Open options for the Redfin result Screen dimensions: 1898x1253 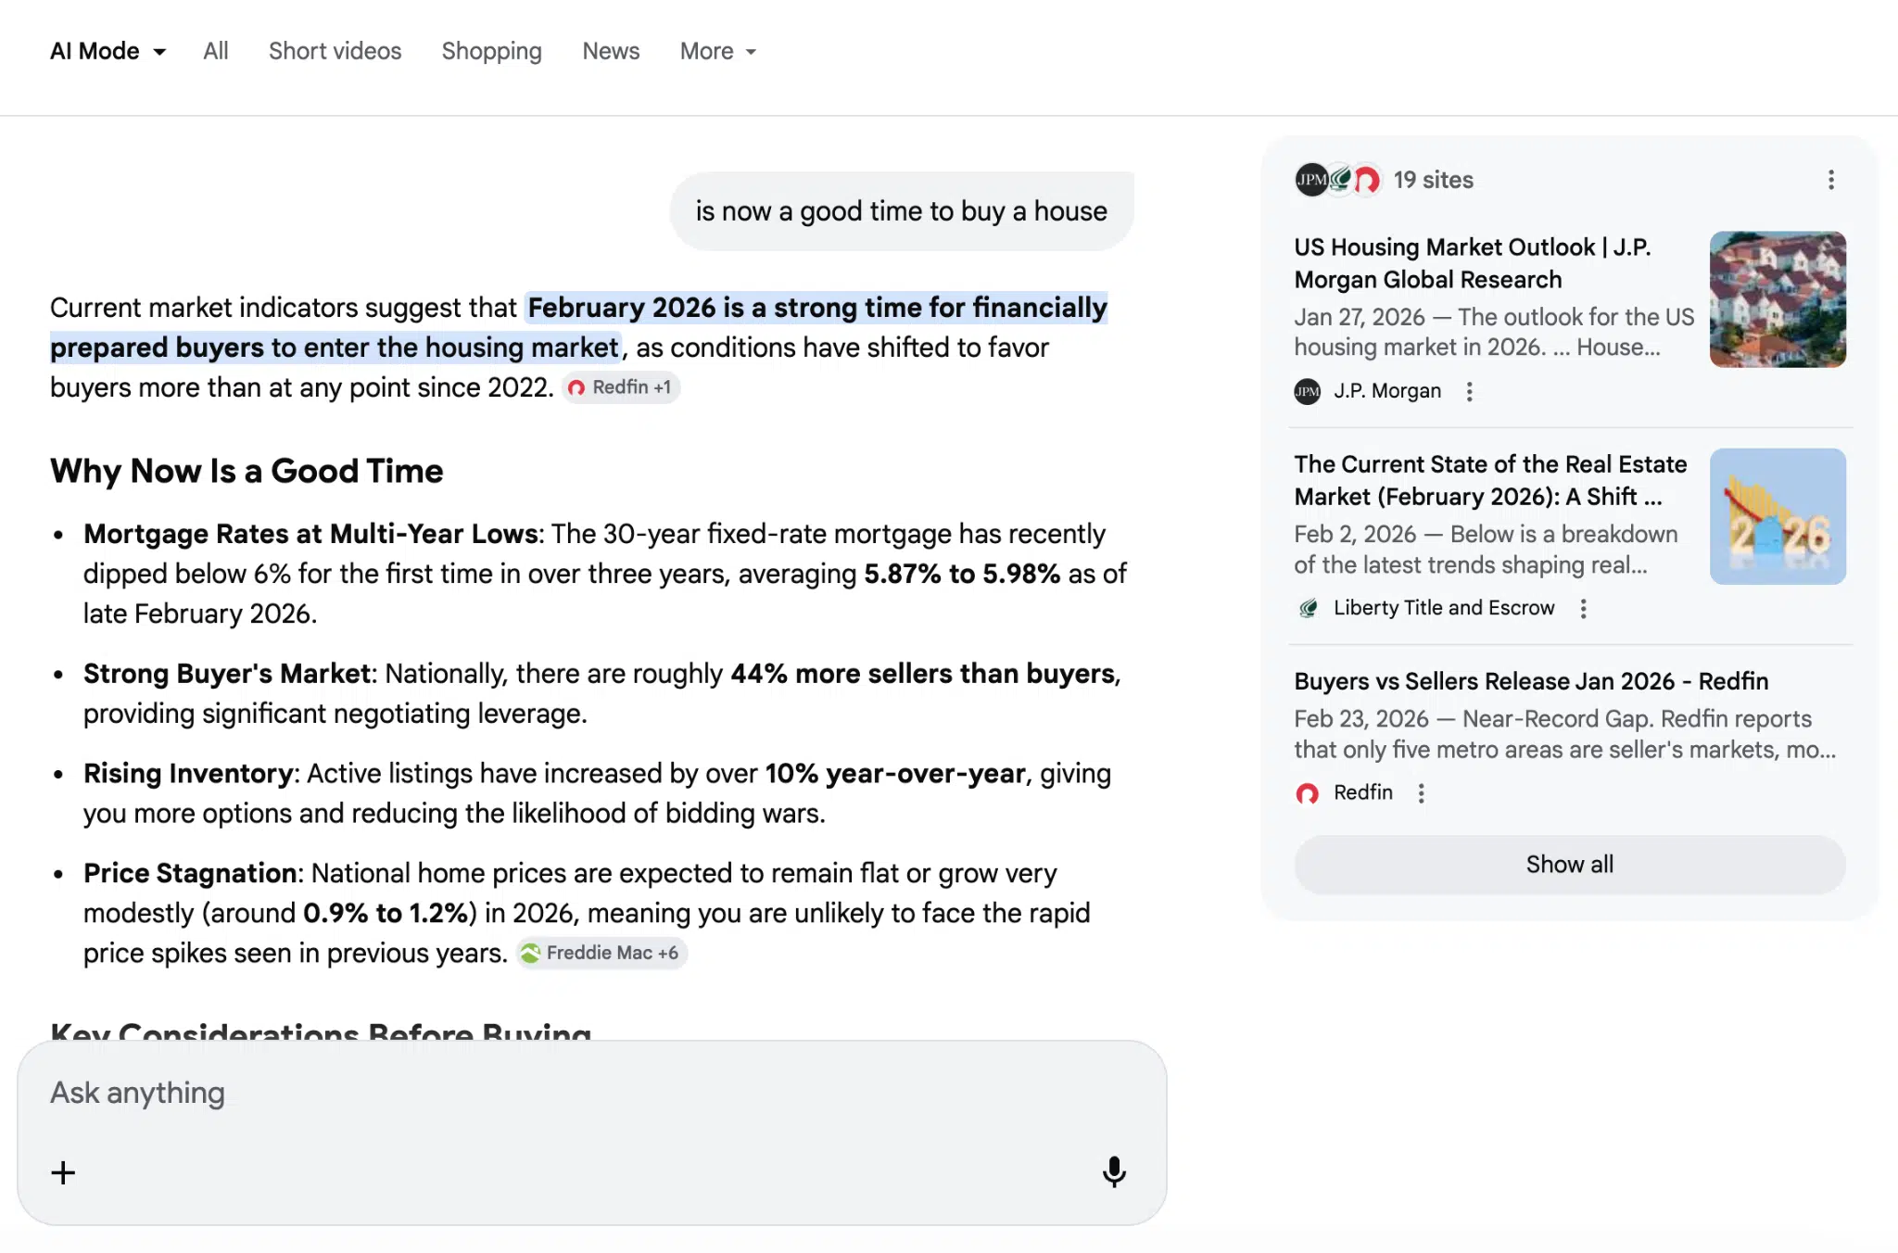pyautogui.click(x=1421, y=792)
